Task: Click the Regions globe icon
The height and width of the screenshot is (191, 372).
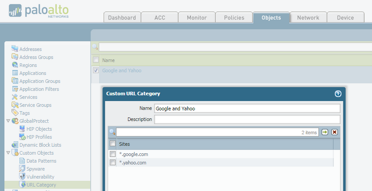Action: [x=15, y=65]
